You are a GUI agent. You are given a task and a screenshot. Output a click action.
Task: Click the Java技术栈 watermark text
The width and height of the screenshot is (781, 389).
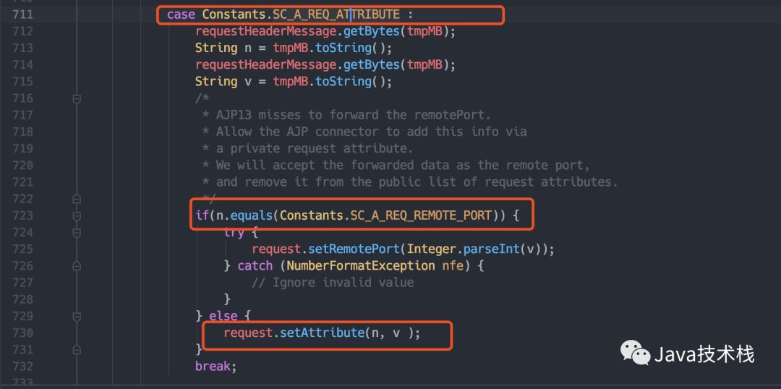coord(704,354)
